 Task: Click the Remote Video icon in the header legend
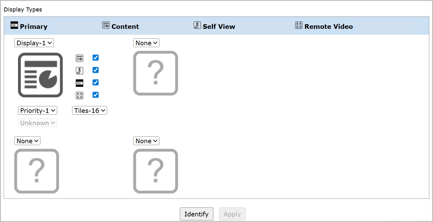299,25
